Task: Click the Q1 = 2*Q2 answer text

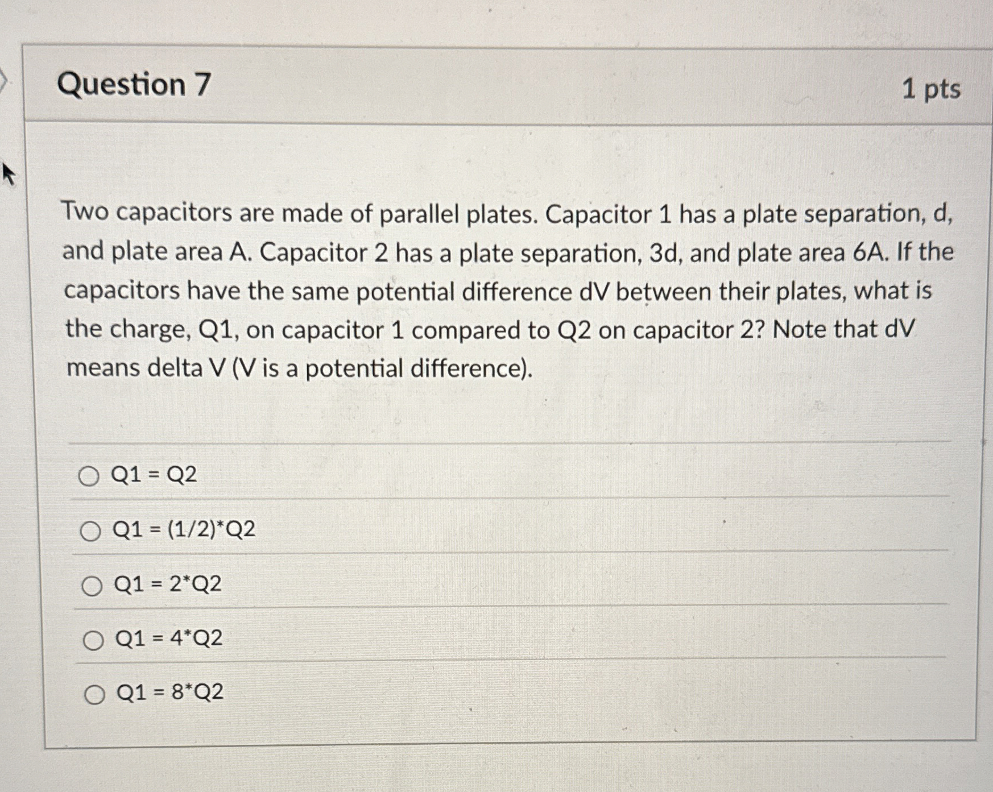Action: click(x=168, y=584)
